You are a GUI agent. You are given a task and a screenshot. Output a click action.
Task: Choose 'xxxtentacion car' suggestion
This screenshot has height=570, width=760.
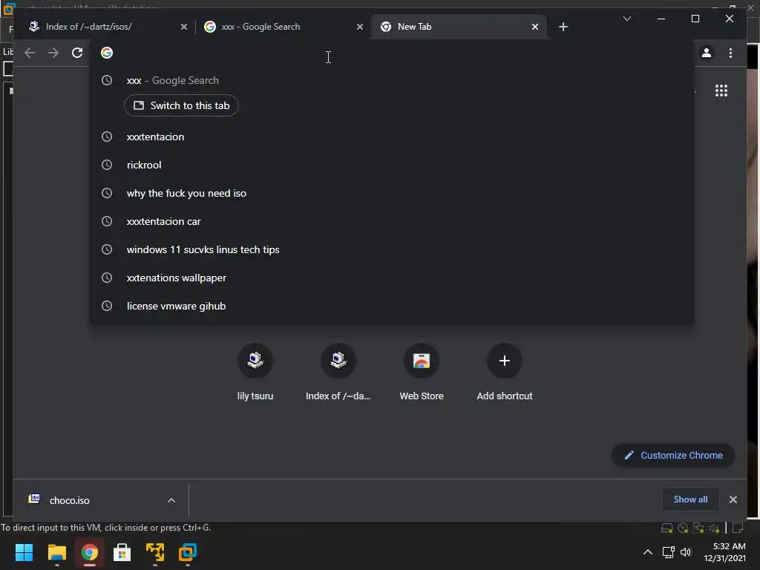pyautogui.click(x=392, y=221)
